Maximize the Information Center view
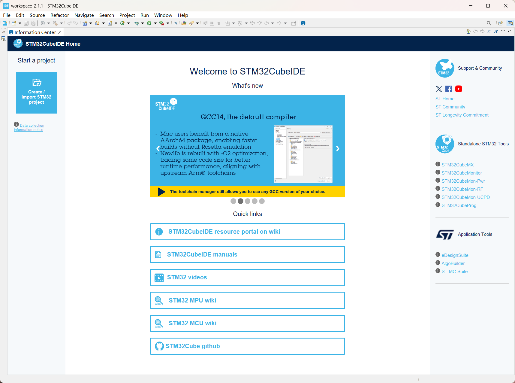The width and height of the screenshot is (515, 383). click(x=510, y=31)
